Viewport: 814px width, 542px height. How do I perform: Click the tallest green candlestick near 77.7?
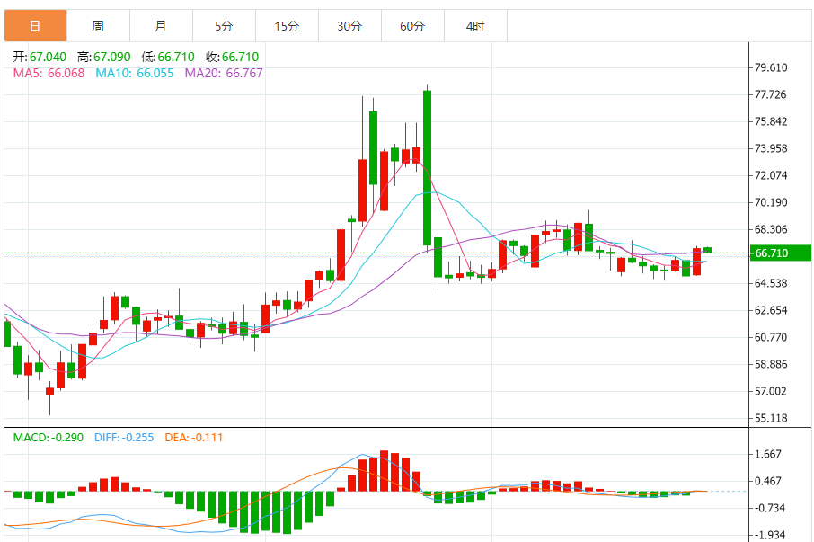point(428,168)
